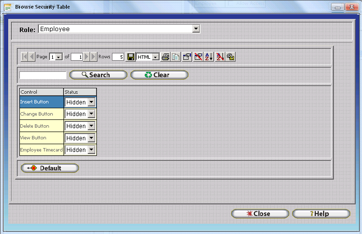The width and height of the screenshot is (362, 234).
Task: Click the gear settings icon in toolbar
Action: tap(231, 57)
